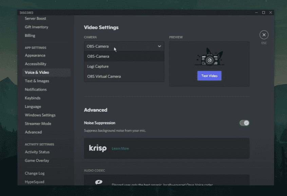View the Change Log

point(35,173)
